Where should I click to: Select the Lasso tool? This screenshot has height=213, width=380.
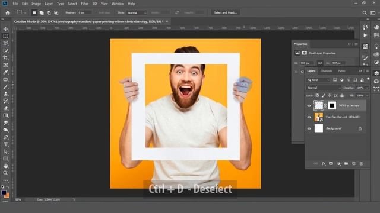pos(5,43)
